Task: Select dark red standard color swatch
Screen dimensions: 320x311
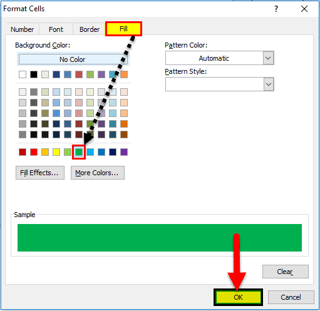Action: point(23,152)
